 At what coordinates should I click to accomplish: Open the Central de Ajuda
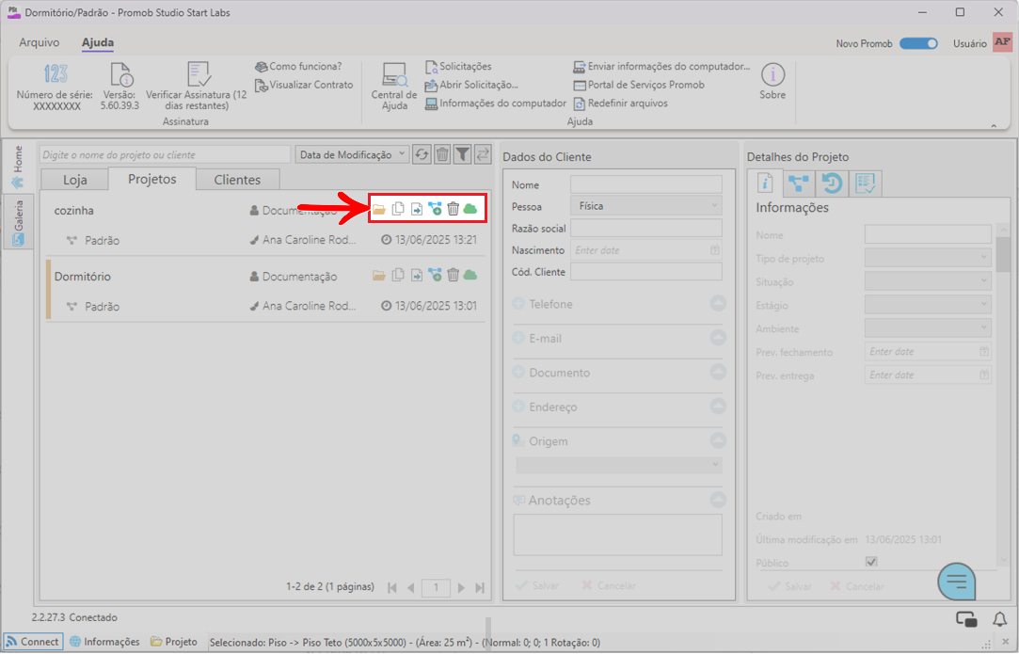coord(394,87)
